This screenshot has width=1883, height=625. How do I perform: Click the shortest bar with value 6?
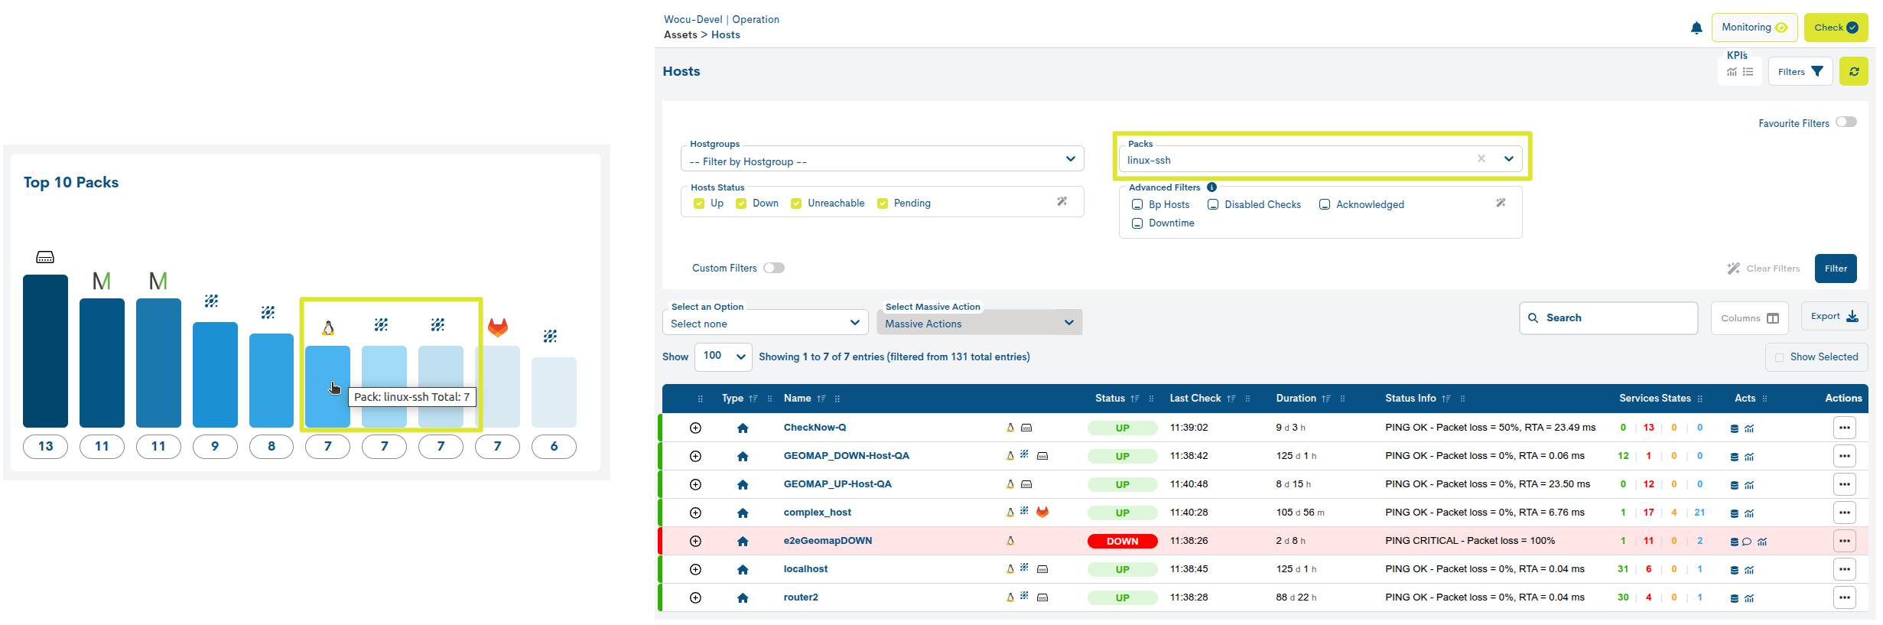[x=554, y=392]
